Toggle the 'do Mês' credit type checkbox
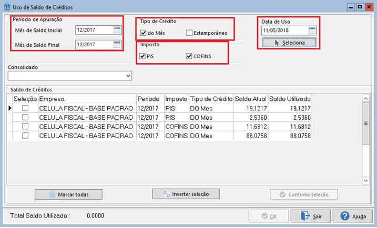The image size is (377, 228). 144,33
